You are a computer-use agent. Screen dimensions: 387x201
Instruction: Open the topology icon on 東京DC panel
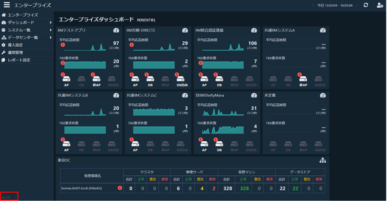click(323, 160)
